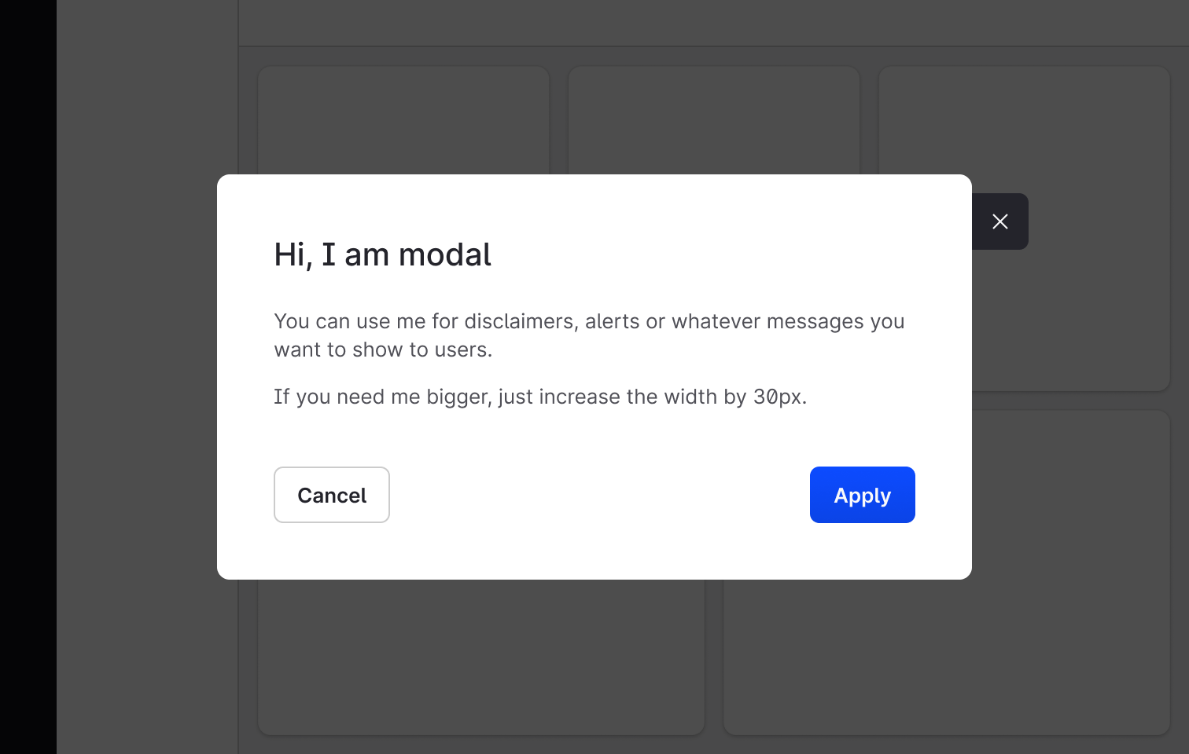
Task: Click the gray sidebar panel beside the black strip
Action: point(147,377)
